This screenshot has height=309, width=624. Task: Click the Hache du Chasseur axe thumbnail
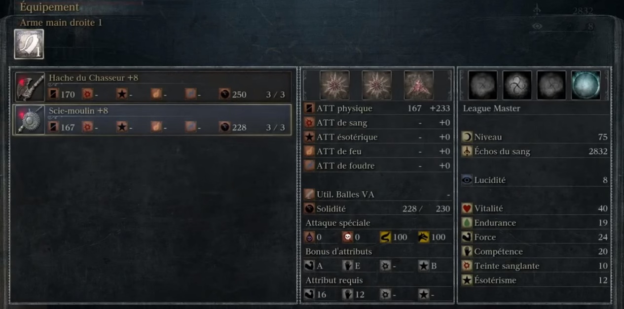tap(30, 87)
